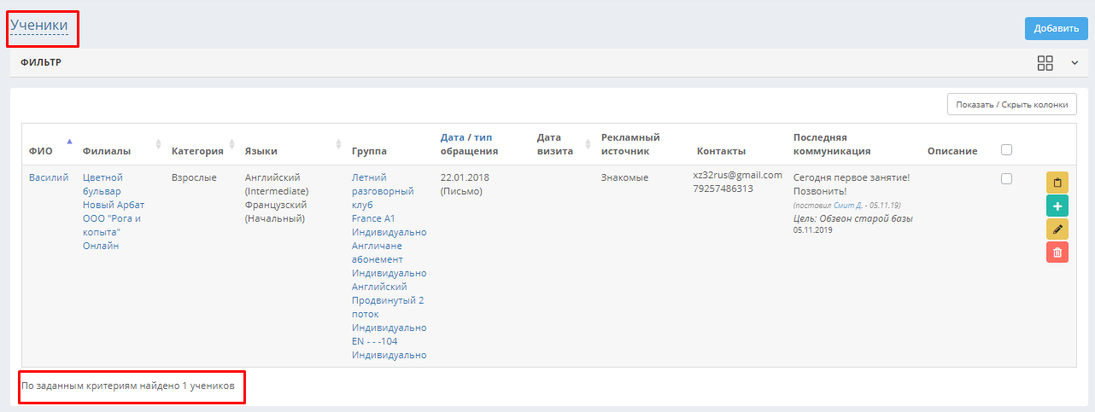Open the Английский Продвинутый 2 поток group link
The height and width of the screenshot is (412, 1095).
click(x=388, y=300)
